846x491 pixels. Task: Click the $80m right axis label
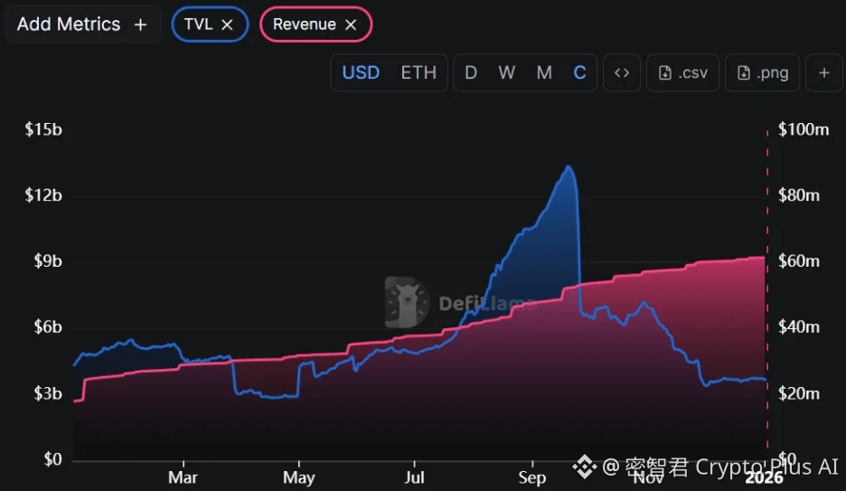[x=798, y=194]
